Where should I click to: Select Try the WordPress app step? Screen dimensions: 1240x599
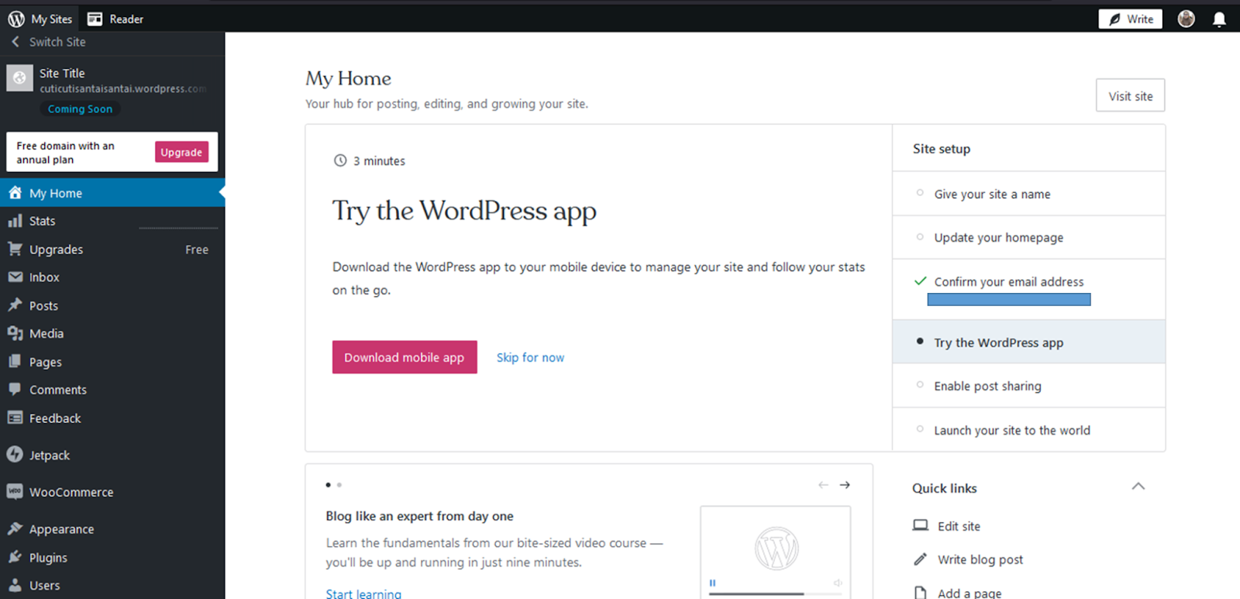1028,342
